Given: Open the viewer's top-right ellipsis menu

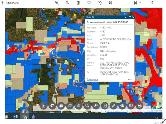Looking at the screenshot, I should coord(164,3).
